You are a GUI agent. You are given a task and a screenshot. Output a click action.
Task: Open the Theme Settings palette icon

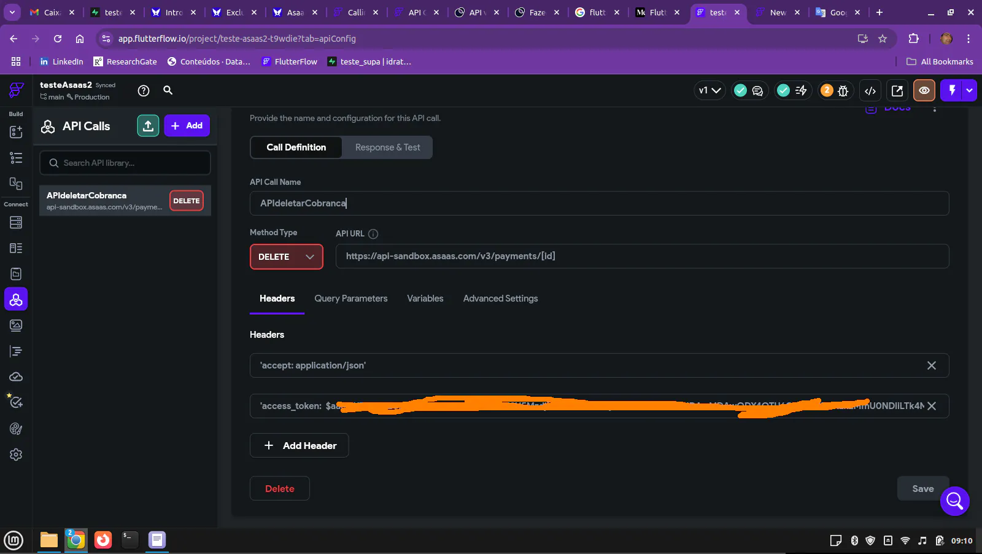tap(16, 429)
